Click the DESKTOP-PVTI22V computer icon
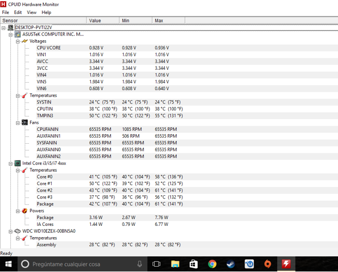Screen dimensions: 338x272 [10, 27]
